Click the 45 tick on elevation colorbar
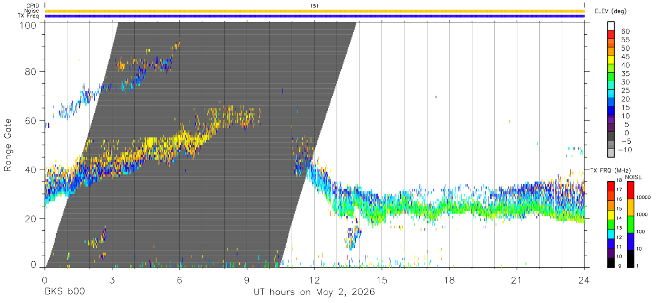This screenshot has height=303, width=657. pyautogui.click(x=625, y=57)
